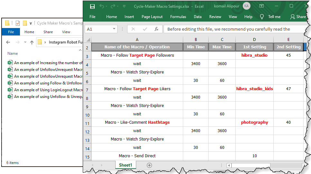Click the Select All corner triangle
311x174 pixels.
[88, 40]
